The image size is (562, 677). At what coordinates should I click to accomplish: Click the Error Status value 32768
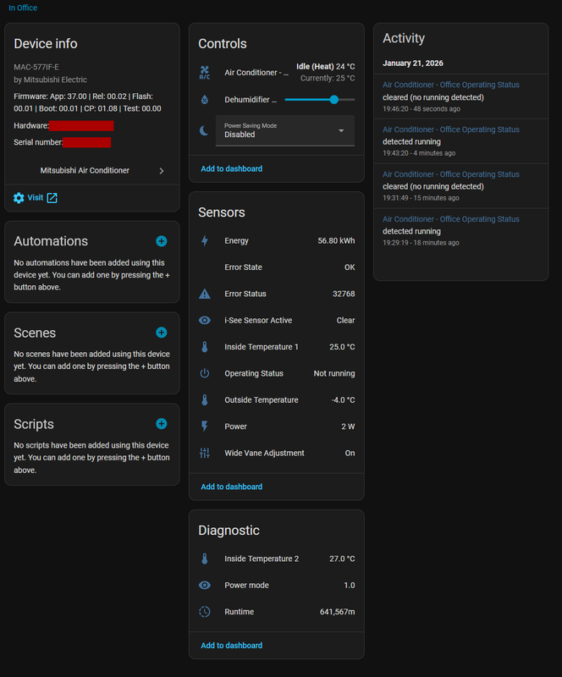344,294
